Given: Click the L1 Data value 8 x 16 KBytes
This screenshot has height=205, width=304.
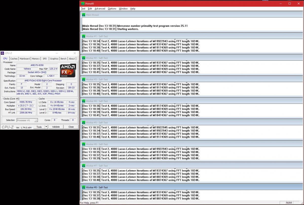Looking at the screenshot, I should point(57,102).
